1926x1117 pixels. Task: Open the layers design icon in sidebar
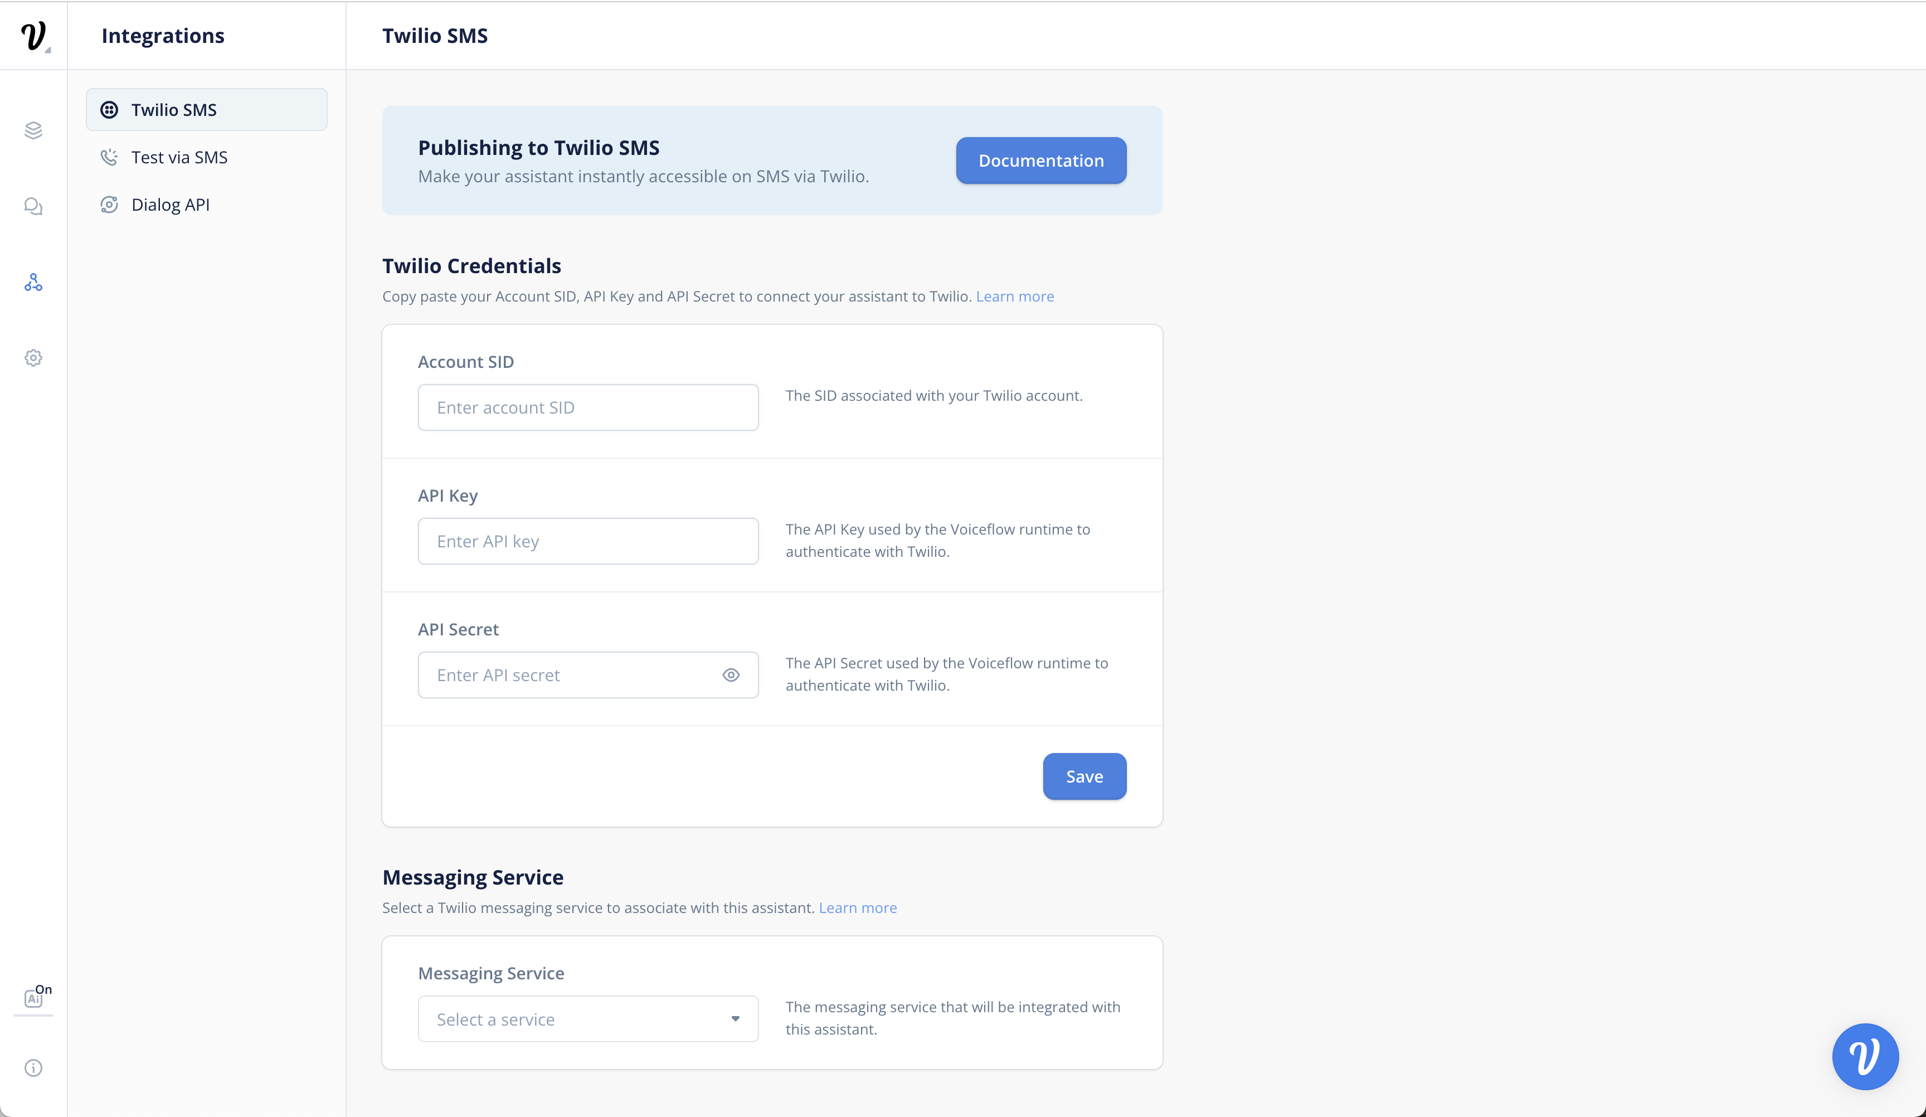[x=33, y=131]
